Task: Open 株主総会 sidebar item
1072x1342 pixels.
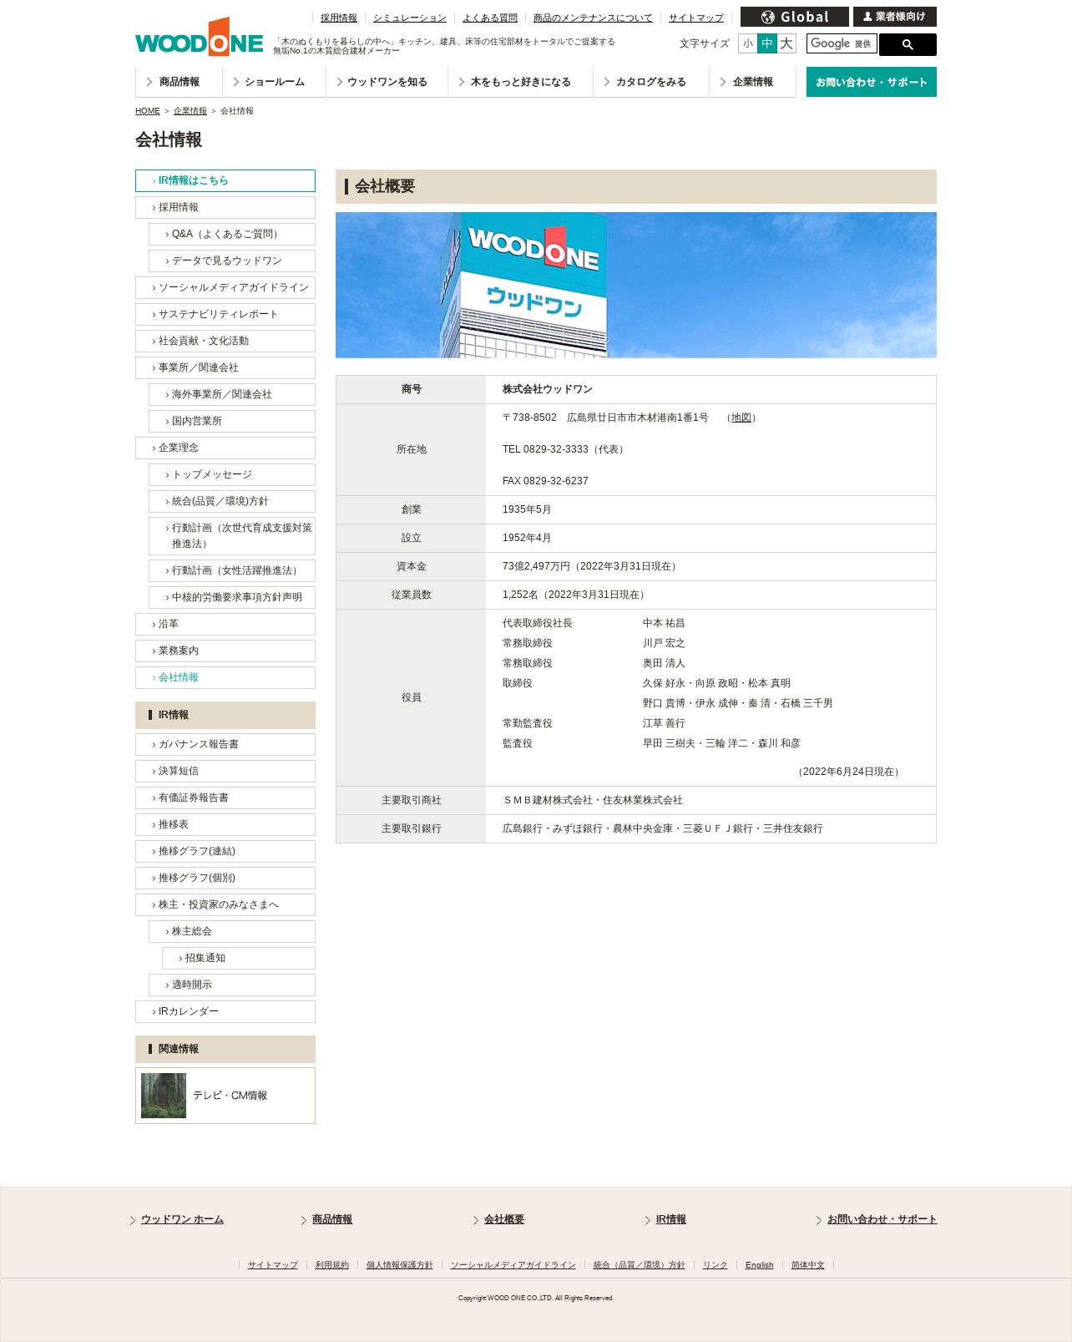Action: [232, 931]
